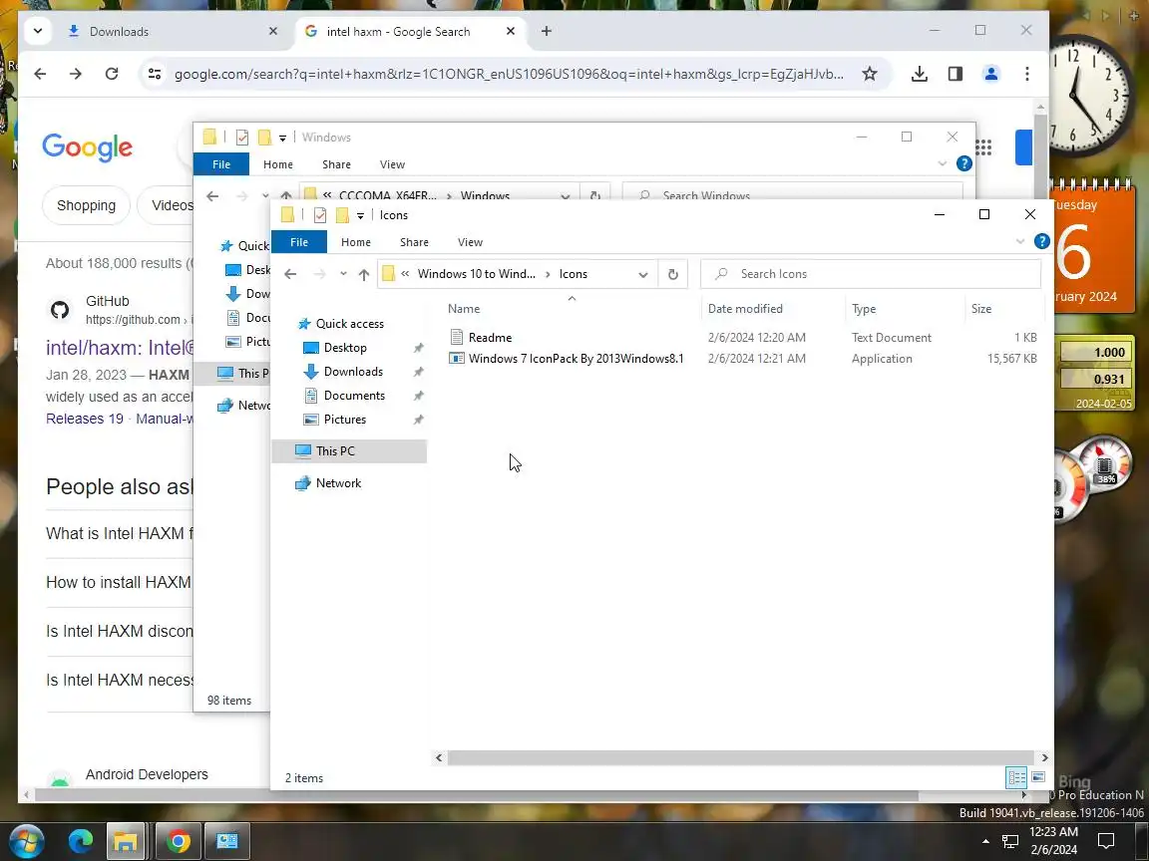Go back in the Icons explorer window

(x=290, y=274)
